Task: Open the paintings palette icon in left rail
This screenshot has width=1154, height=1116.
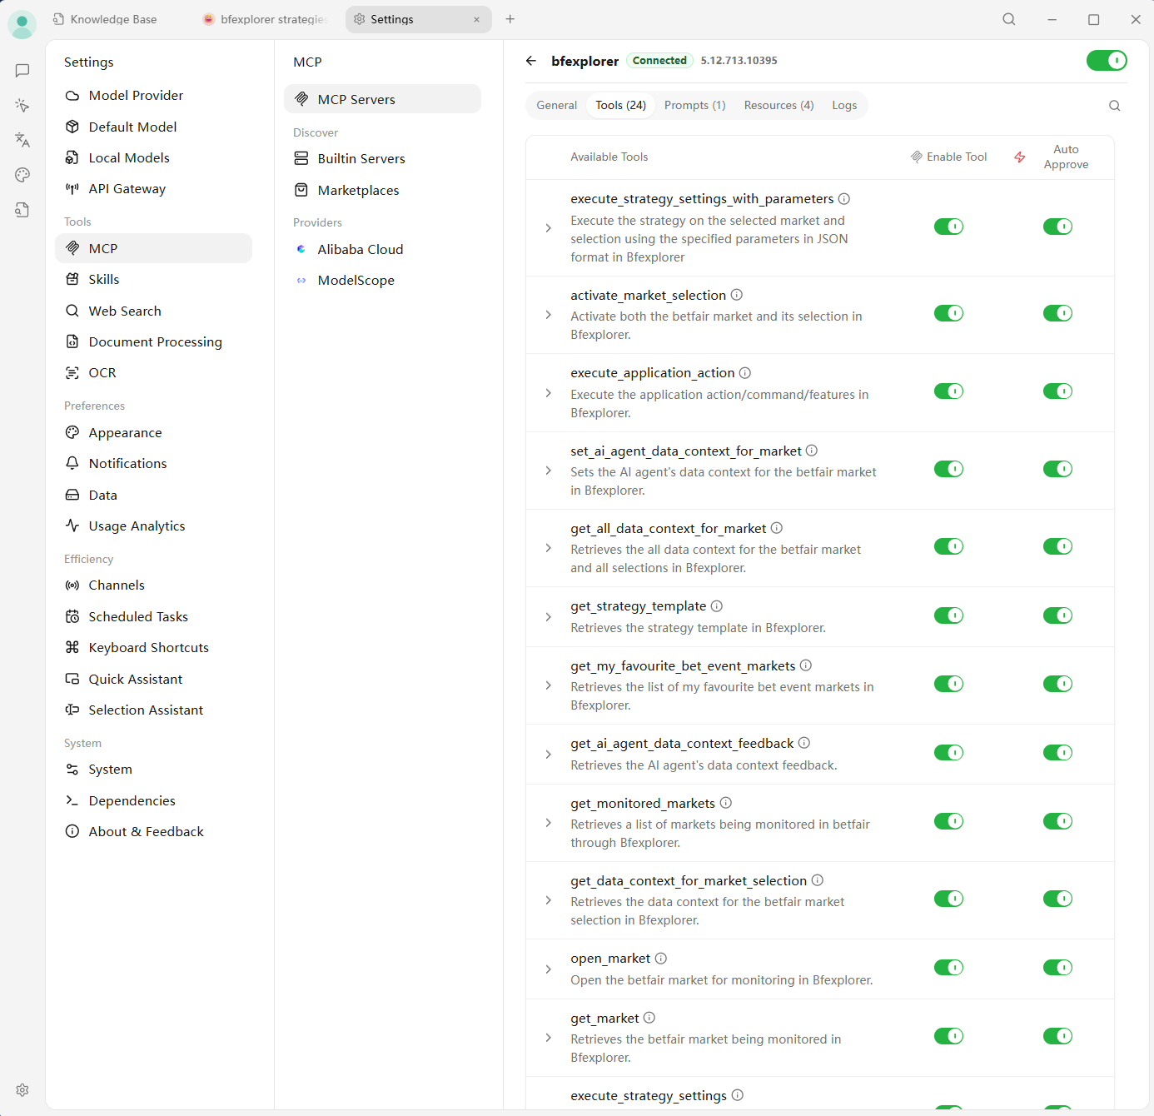Action: click(x=22, y=175)
